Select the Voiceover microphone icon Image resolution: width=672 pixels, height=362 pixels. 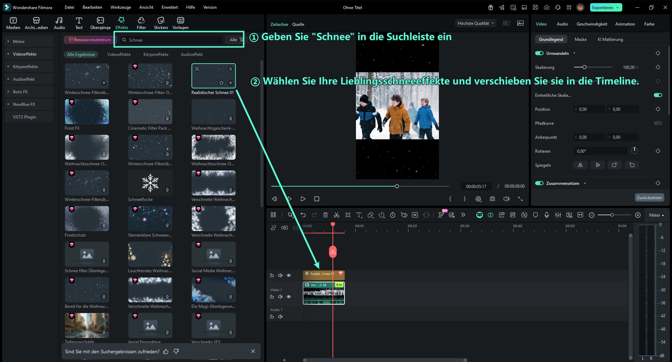547,215
